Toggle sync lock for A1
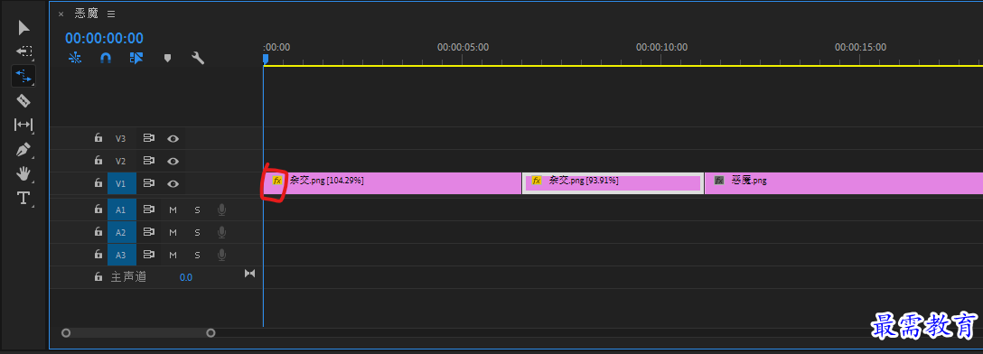This screenshot has height=354, width=983. pos(148,210)
